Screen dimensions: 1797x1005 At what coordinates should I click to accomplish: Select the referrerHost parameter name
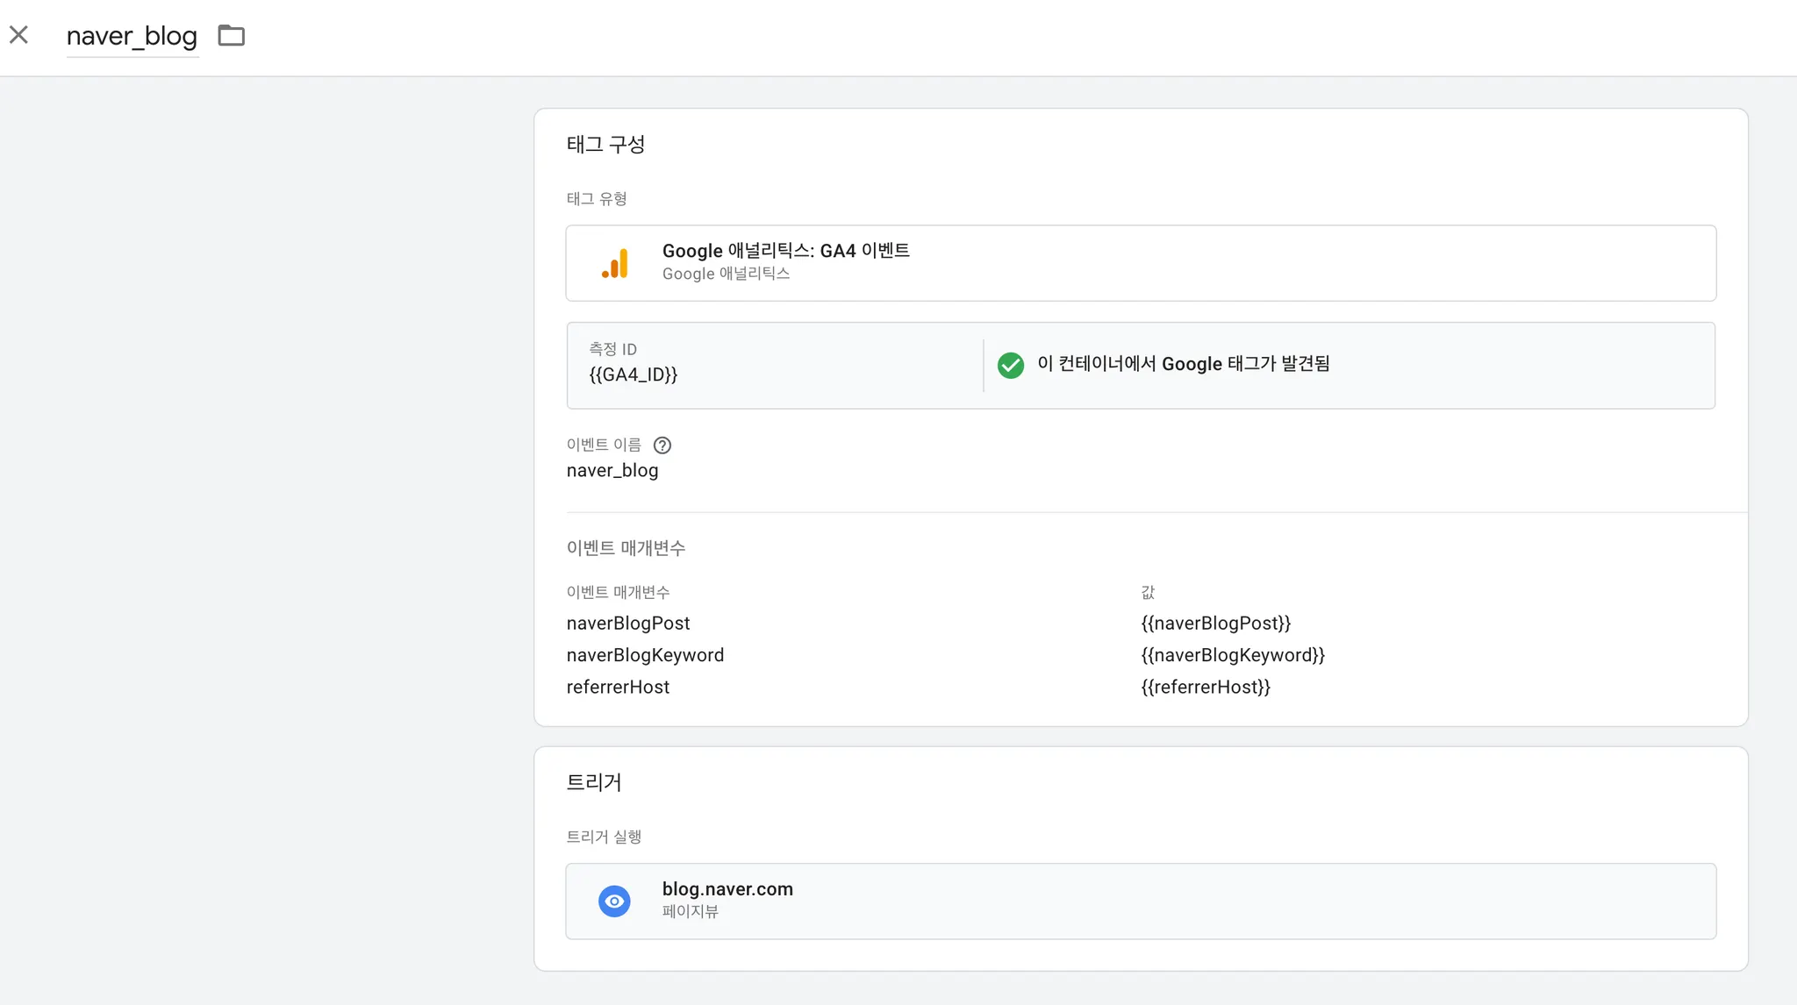coord(618,688)
